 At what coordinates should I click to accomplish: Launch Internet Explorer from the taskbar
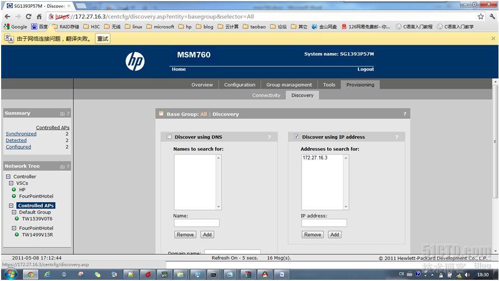[47, 275]
